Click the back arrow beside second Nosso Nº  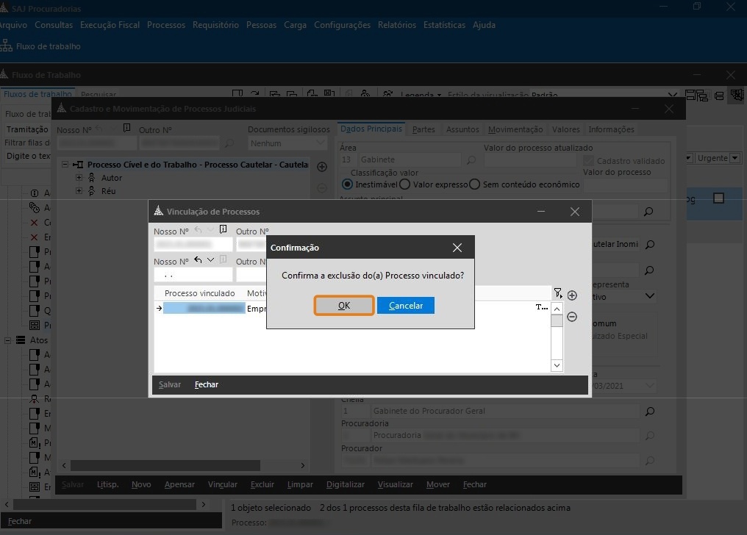pyautogui.click(x=198, y=260)
